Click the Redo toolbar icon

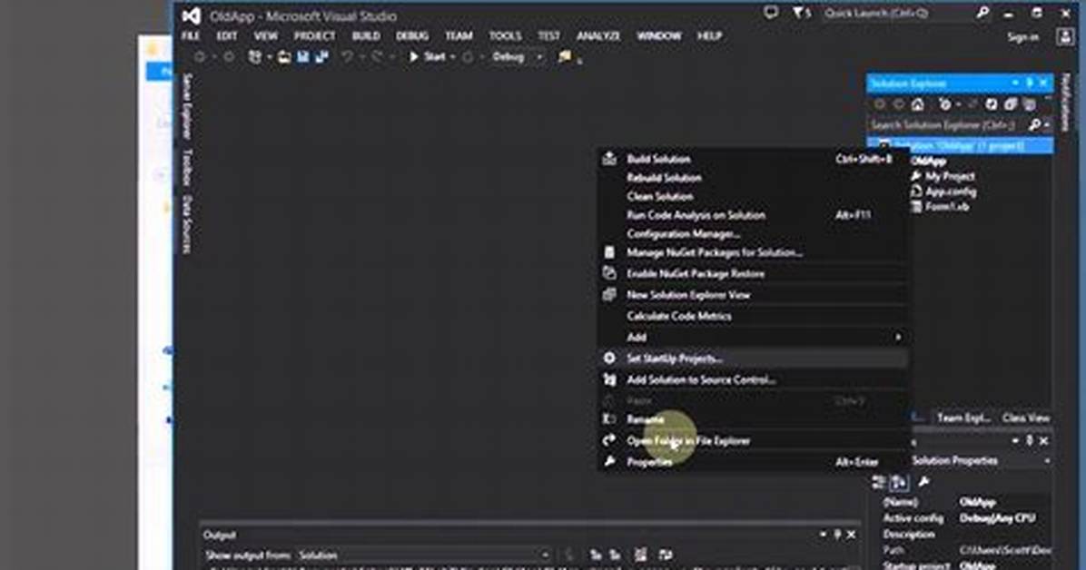coord(377,57)
